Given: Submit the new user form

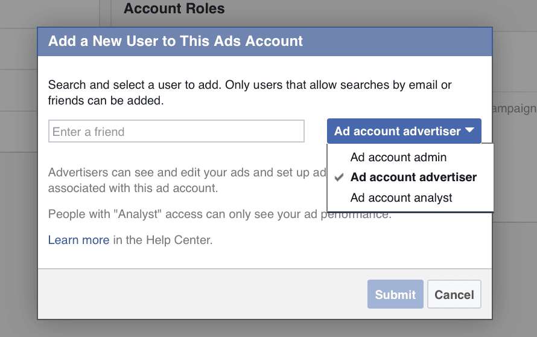Looking at the screenshot, I should point(395,295).
